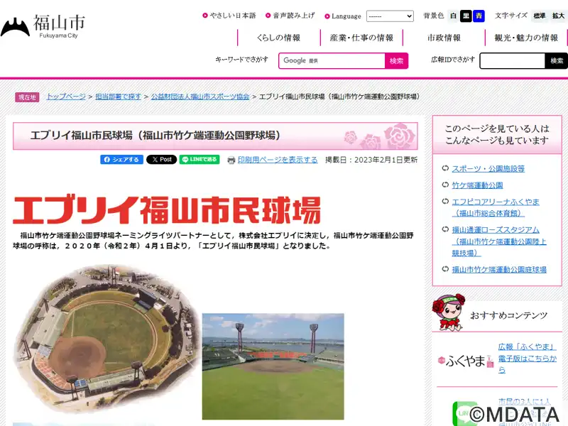Set text size to 拡大
The height and width of the screenshot is (426, 568).
pyautogui.click(x=558, y=16)
